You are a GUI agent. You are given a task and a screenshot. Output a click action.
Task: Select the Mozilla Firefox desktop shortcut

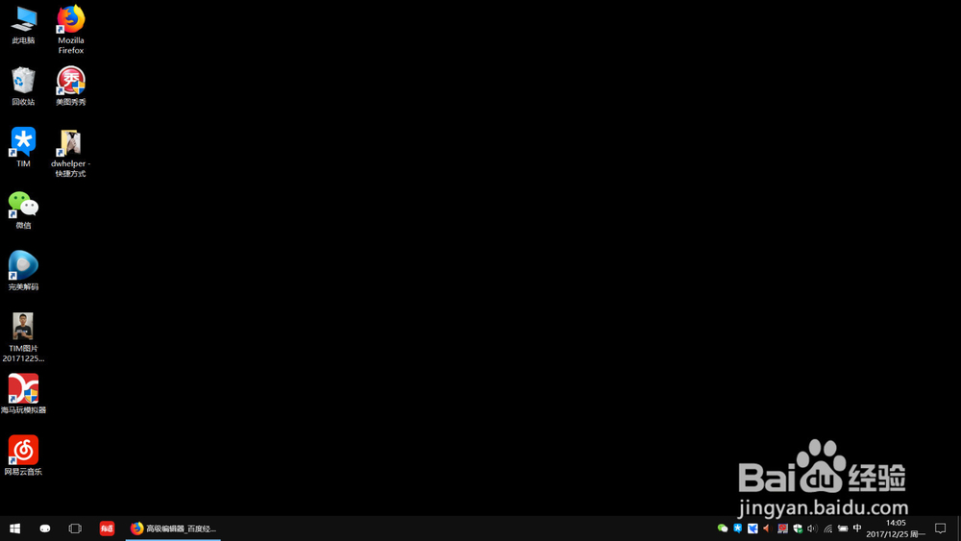pos(70,29)
